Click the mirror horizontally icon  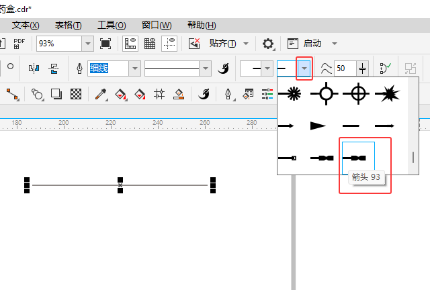click(x=34, y=68)
